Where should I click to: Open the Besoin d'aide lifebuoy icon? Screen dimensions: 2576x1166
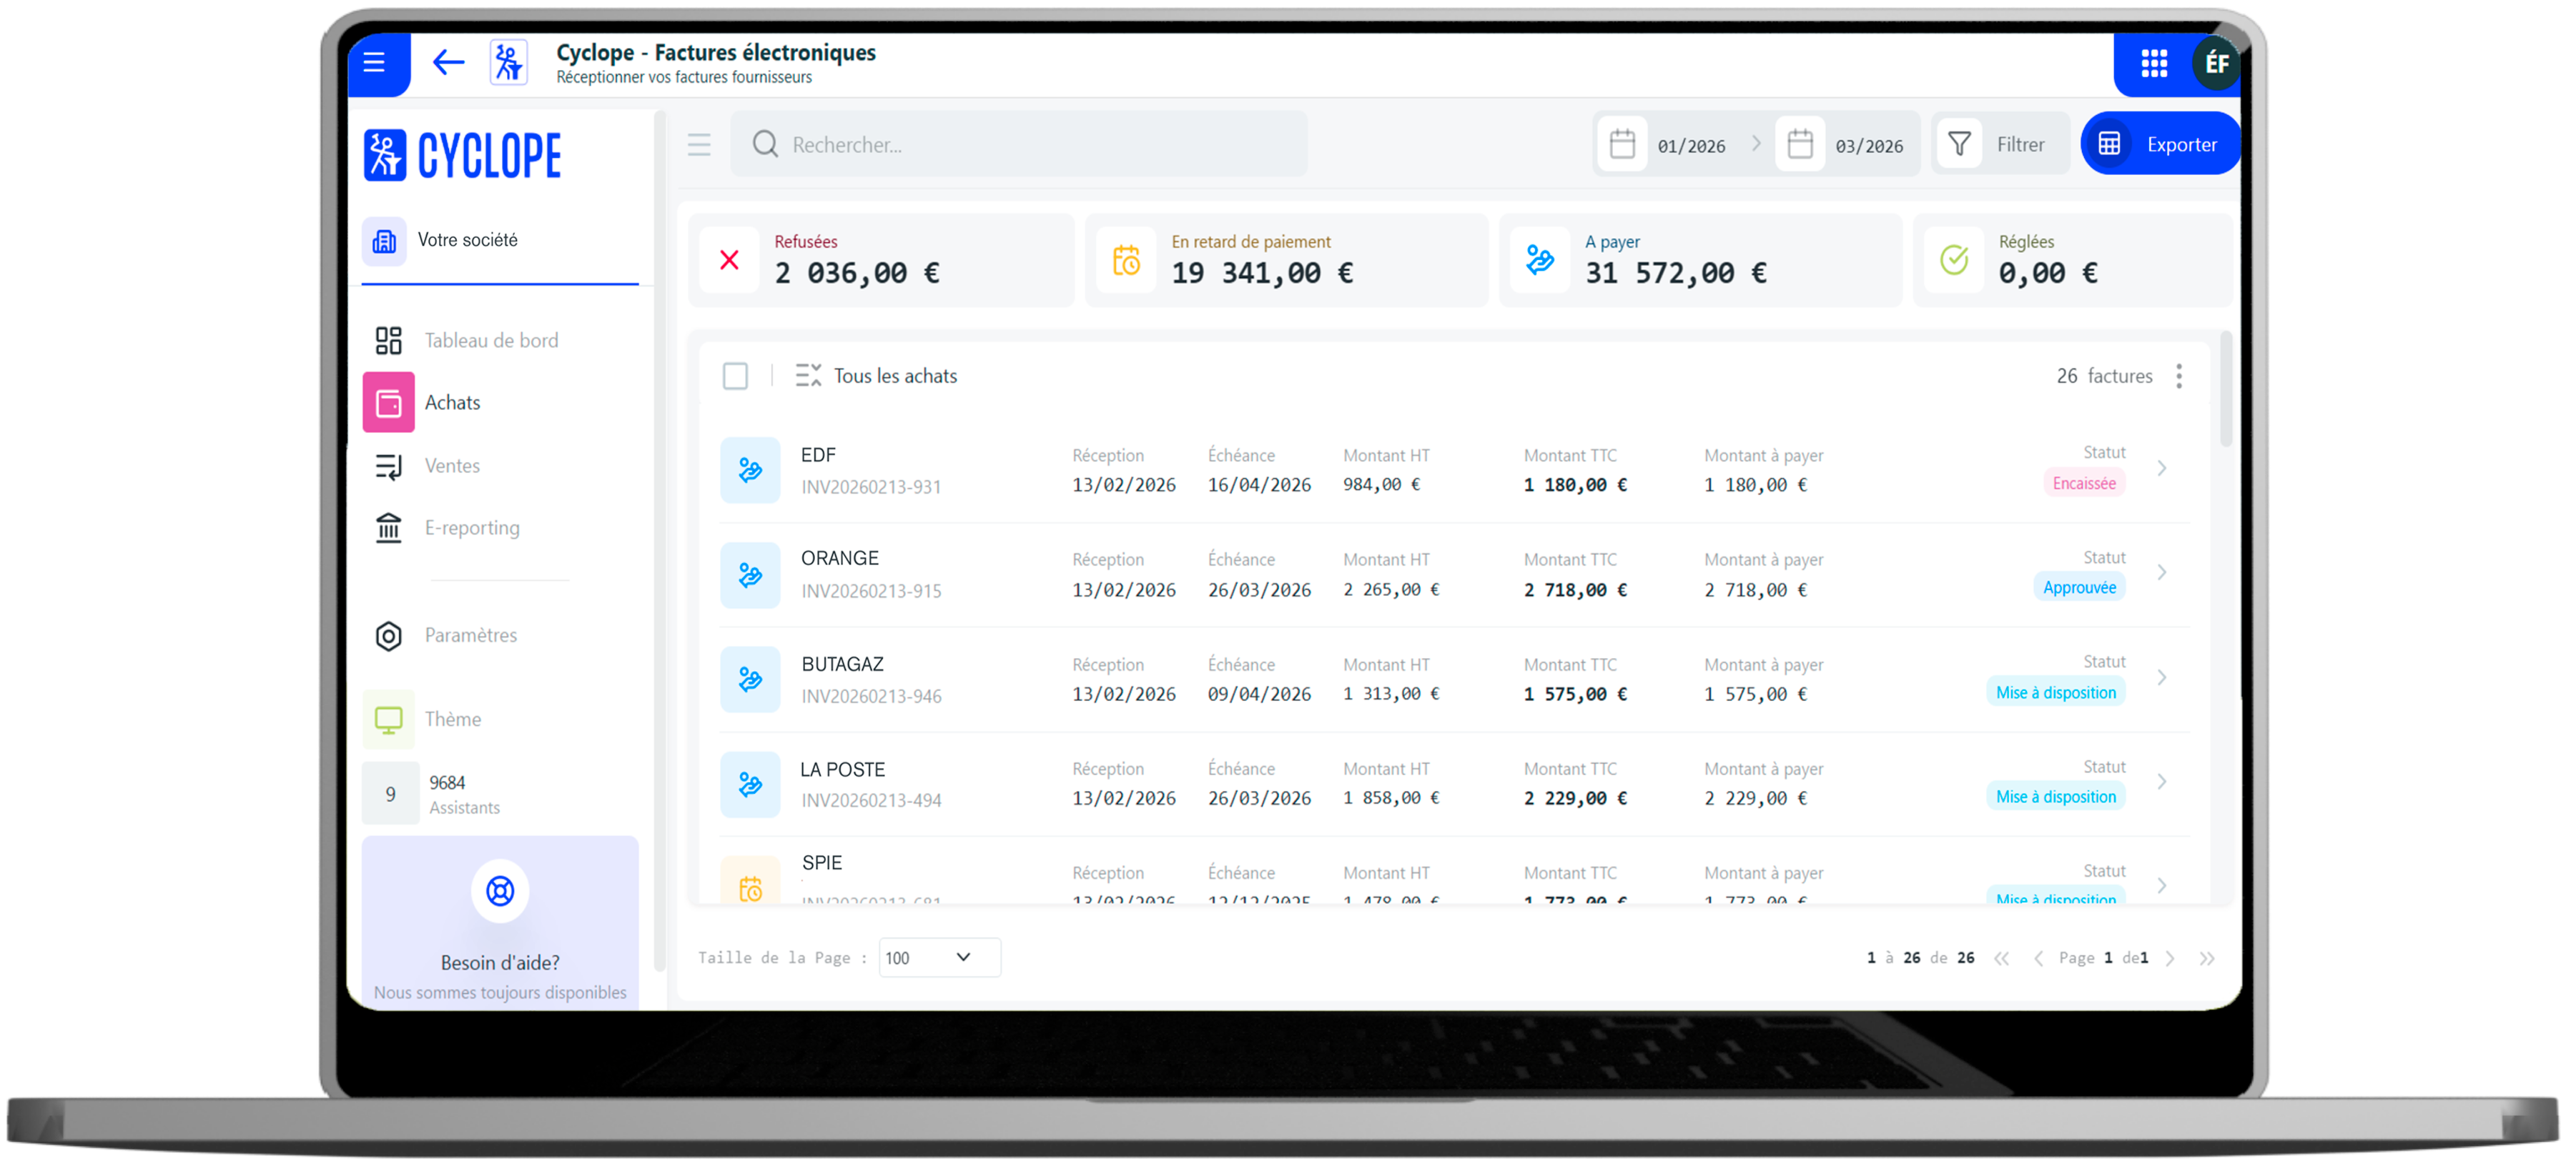coord(500,890)
